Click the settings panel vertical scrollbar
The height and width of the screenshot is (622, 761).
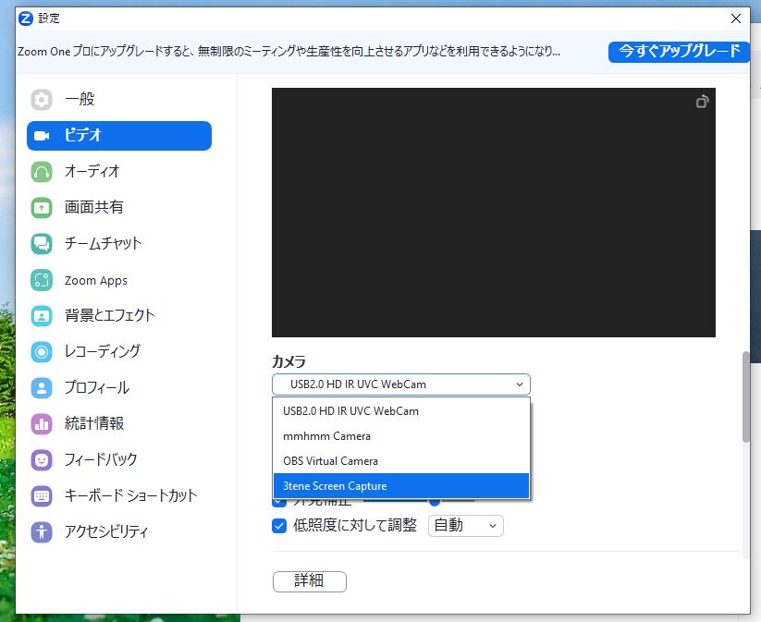click(x=746, y=396)
